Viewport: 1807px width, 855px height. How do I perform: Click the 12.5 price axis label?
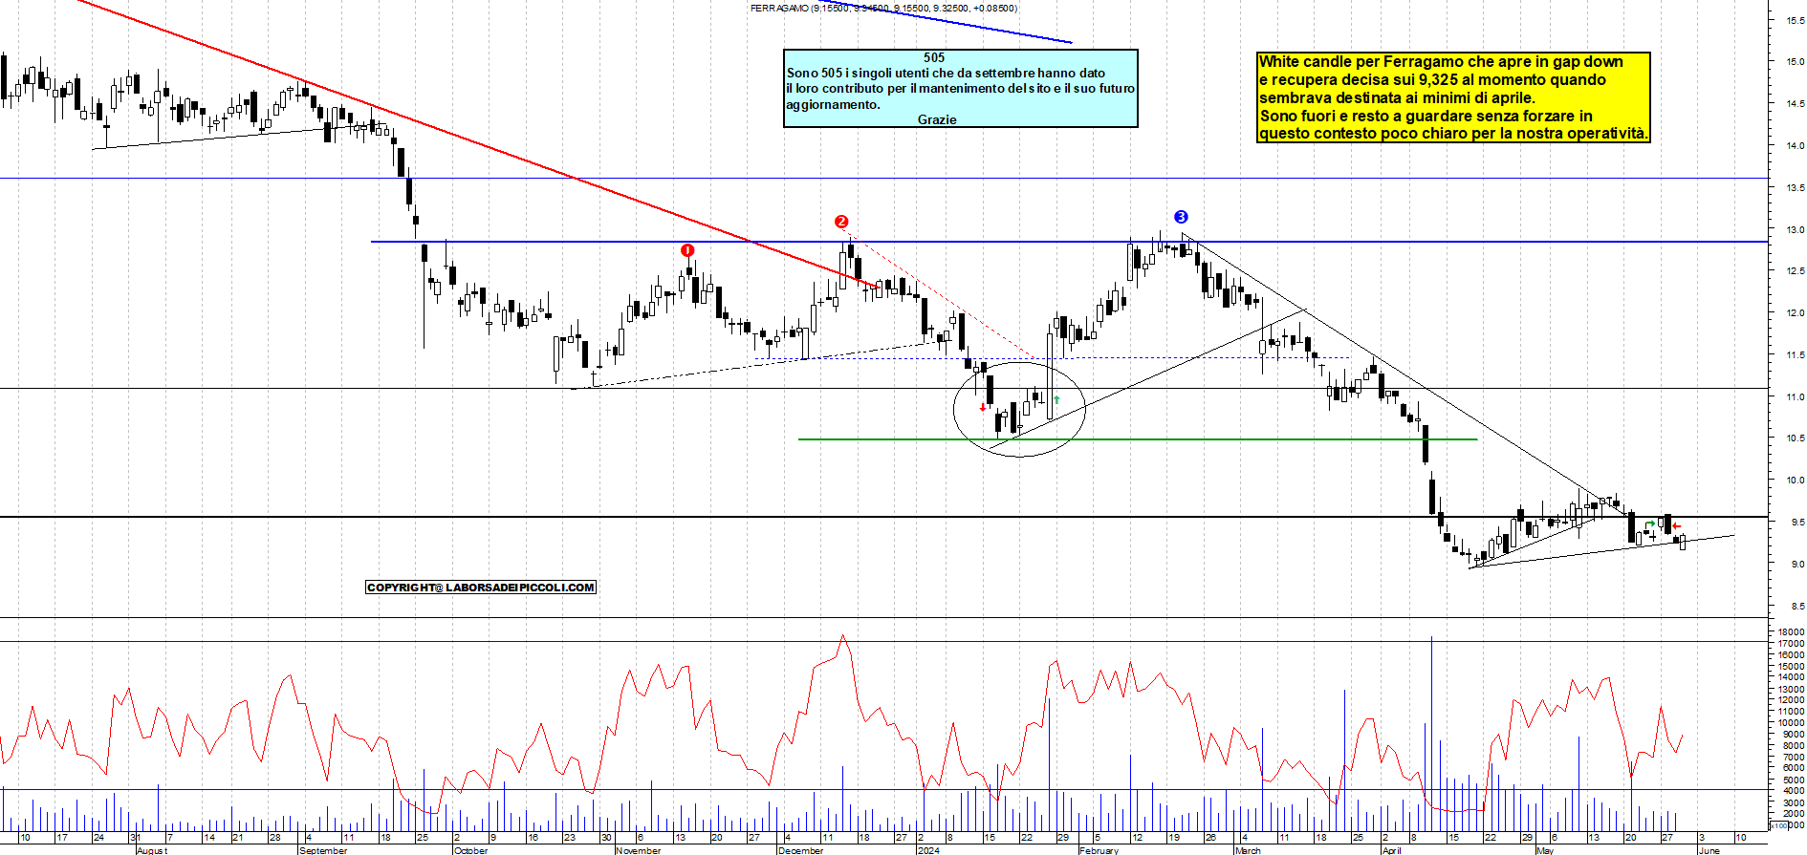(1796, 271)
